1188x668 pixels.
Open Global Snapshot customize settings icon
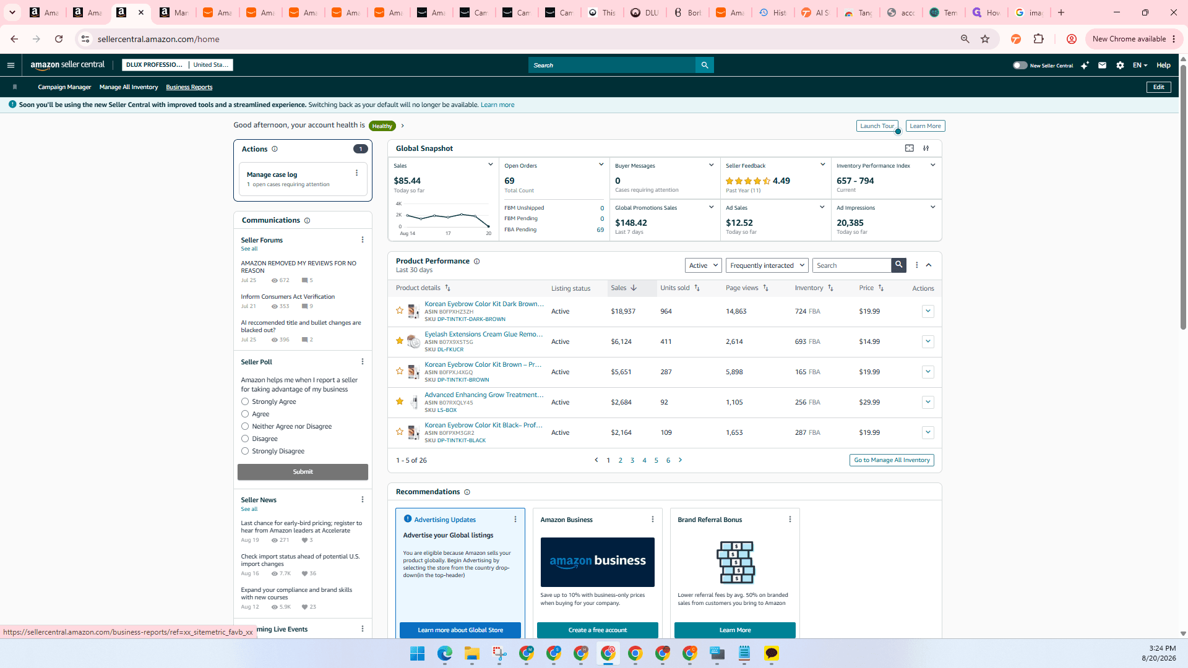coord(926,148)
